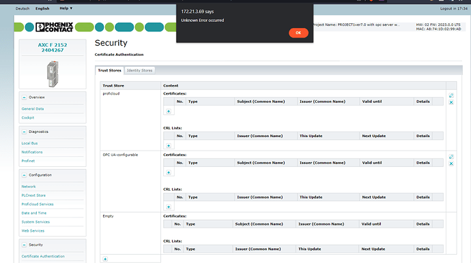This screenshot has width=471, height=263.
Task: Open Proficloud Services page
Action: 38,204
